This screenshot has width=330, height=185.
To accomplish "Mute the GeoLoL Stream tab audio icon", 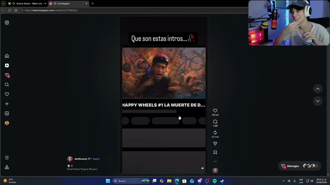I will point(14,4).
